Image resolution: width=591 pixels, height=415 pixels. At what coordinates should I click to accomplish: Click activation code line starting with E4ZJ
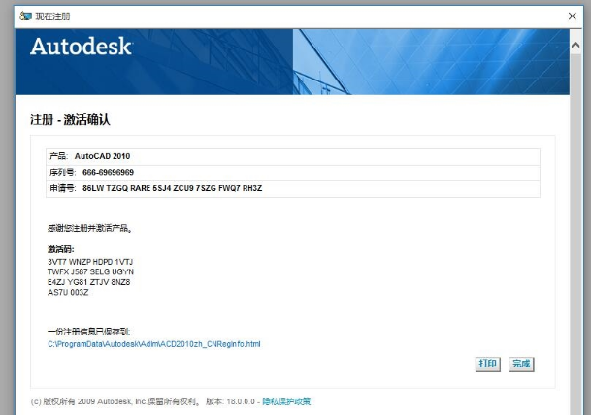(x=89, y=282)
